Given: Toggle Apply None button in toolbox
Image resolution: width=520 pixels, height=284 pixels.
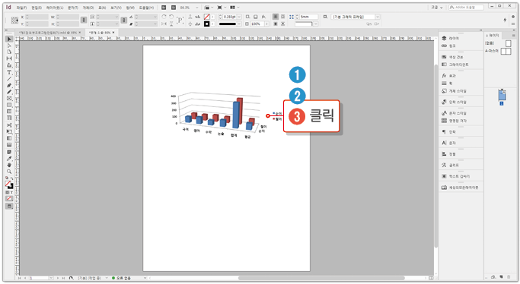Looking at the screenshot, I should tap(9, 198).
